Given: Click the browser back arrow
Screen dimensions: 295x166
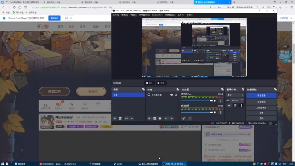Looking at the screenshot, I should tap(3, 7).
